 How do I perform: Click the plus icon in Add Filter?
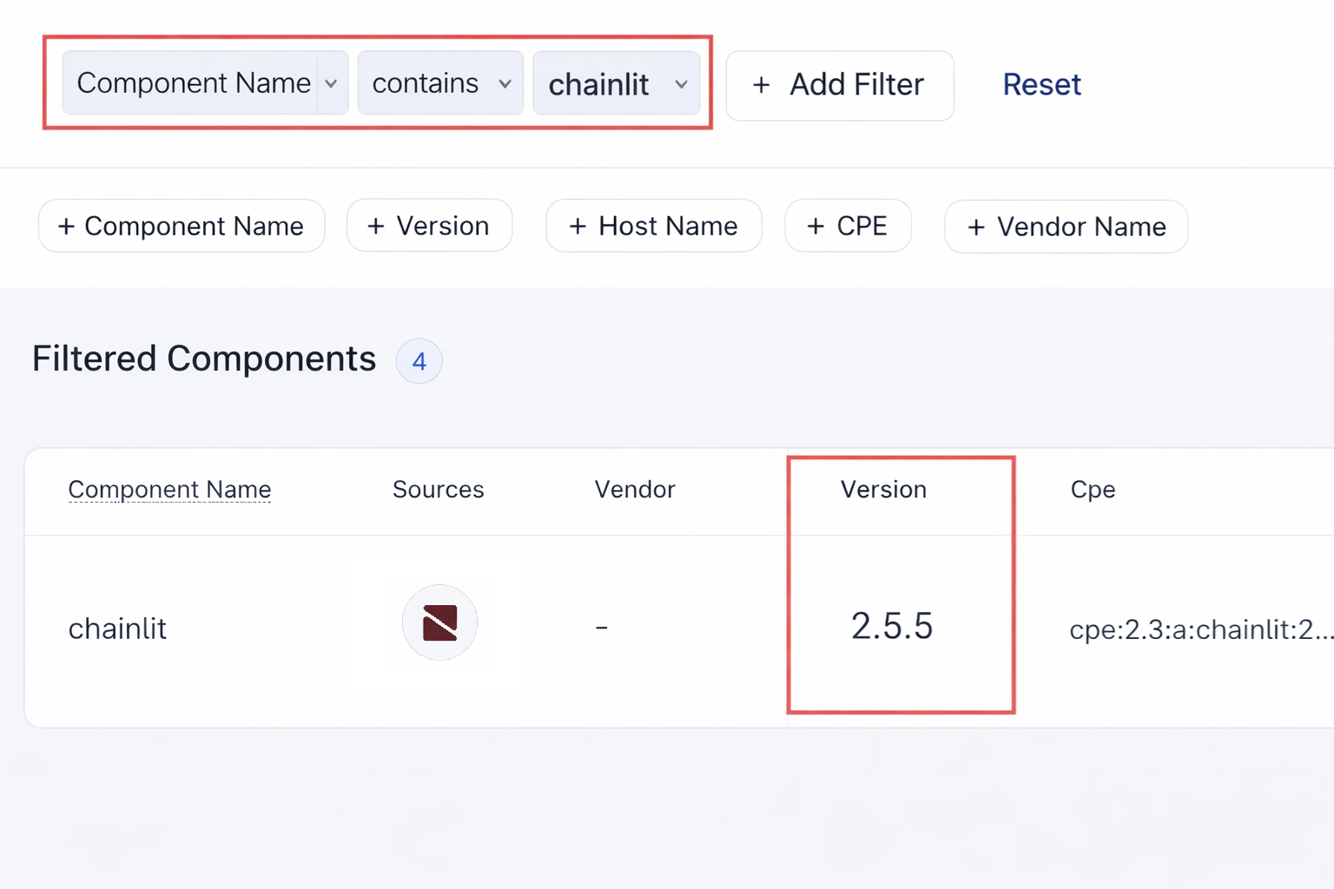point(762,85)
